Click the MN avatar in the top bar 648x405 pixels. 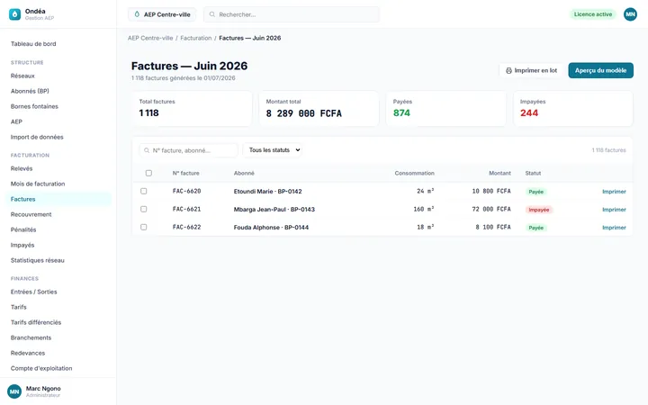[x=630, y=14]
